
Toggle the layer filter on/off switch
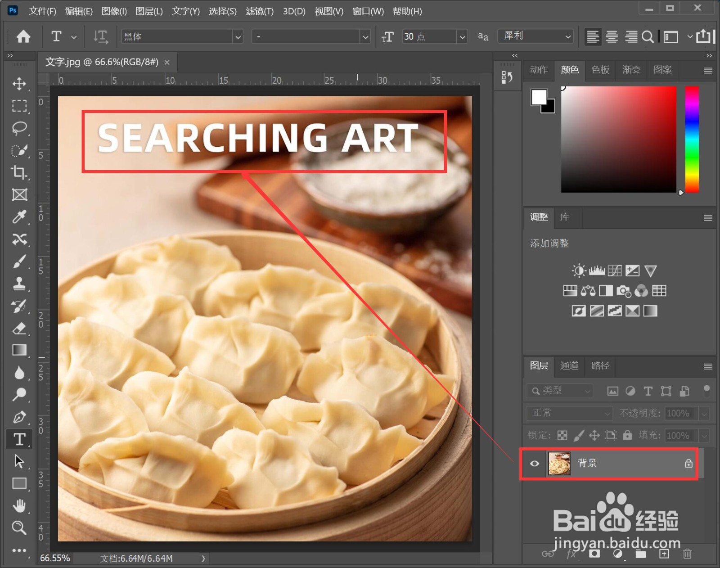[706, 391]
